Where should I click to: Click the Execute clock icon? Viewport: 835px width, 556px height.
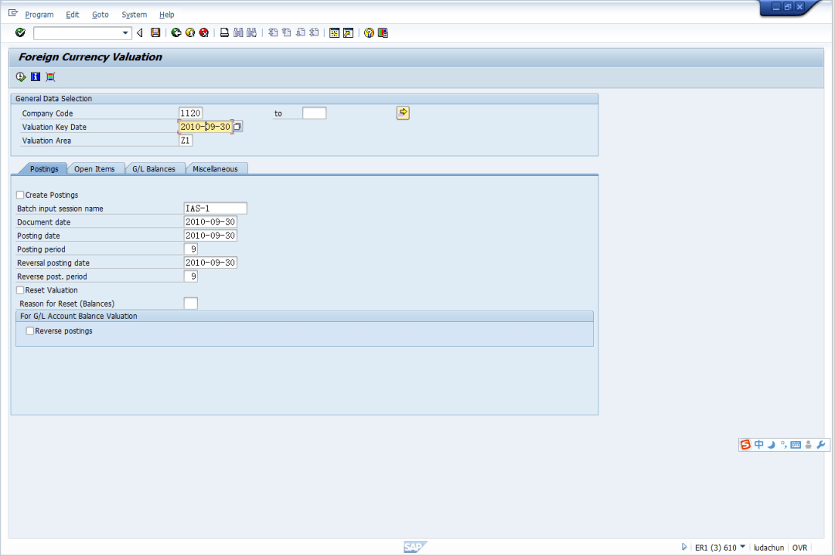[x=21, y=76]
